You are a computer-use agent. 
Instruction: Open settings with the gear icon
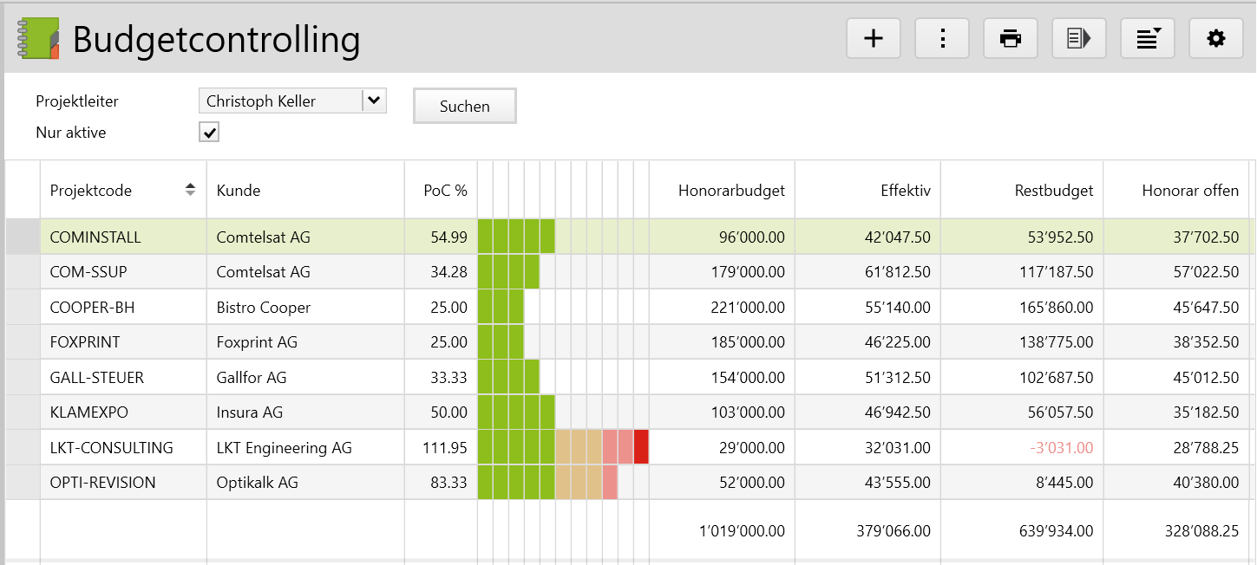(1216, 39)
